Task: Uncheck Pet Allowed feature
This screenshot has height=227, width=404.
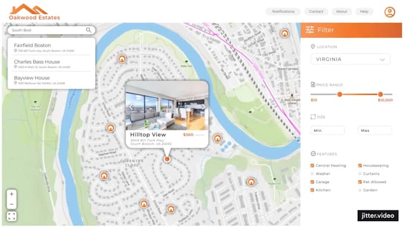Action: click(x=360, y=182)
